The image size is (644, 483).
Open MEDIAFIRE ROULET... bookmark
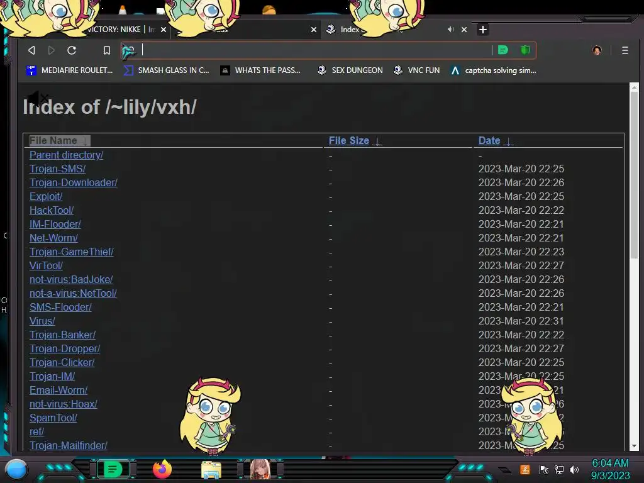[x=69, y=70]
